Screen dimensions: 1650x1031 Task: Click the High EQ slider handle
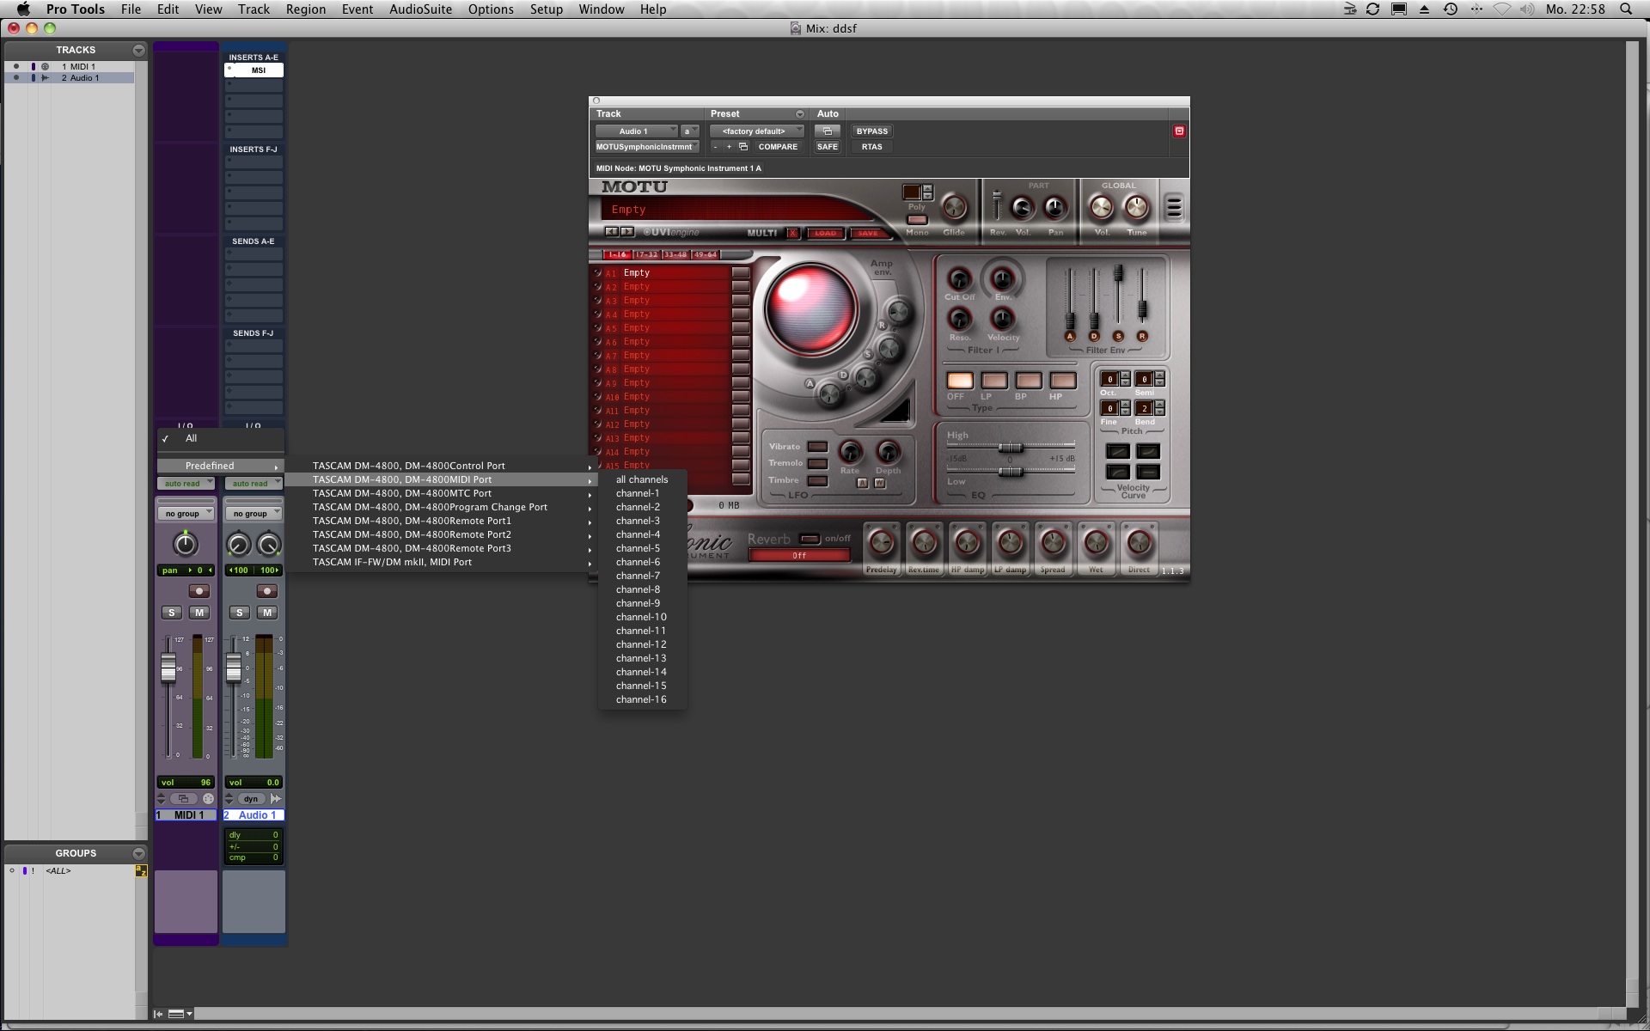(1010, 448)
